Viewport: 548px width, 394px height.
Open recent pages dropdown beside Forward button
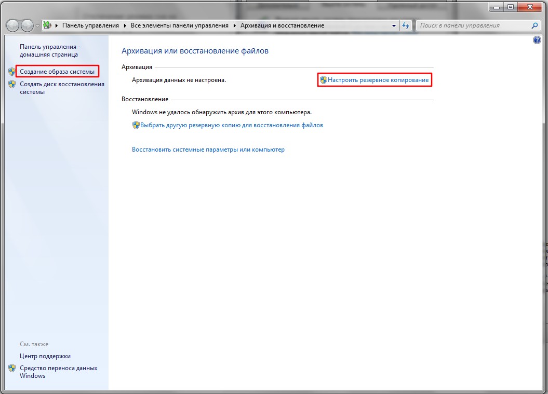tap(37, 26)
